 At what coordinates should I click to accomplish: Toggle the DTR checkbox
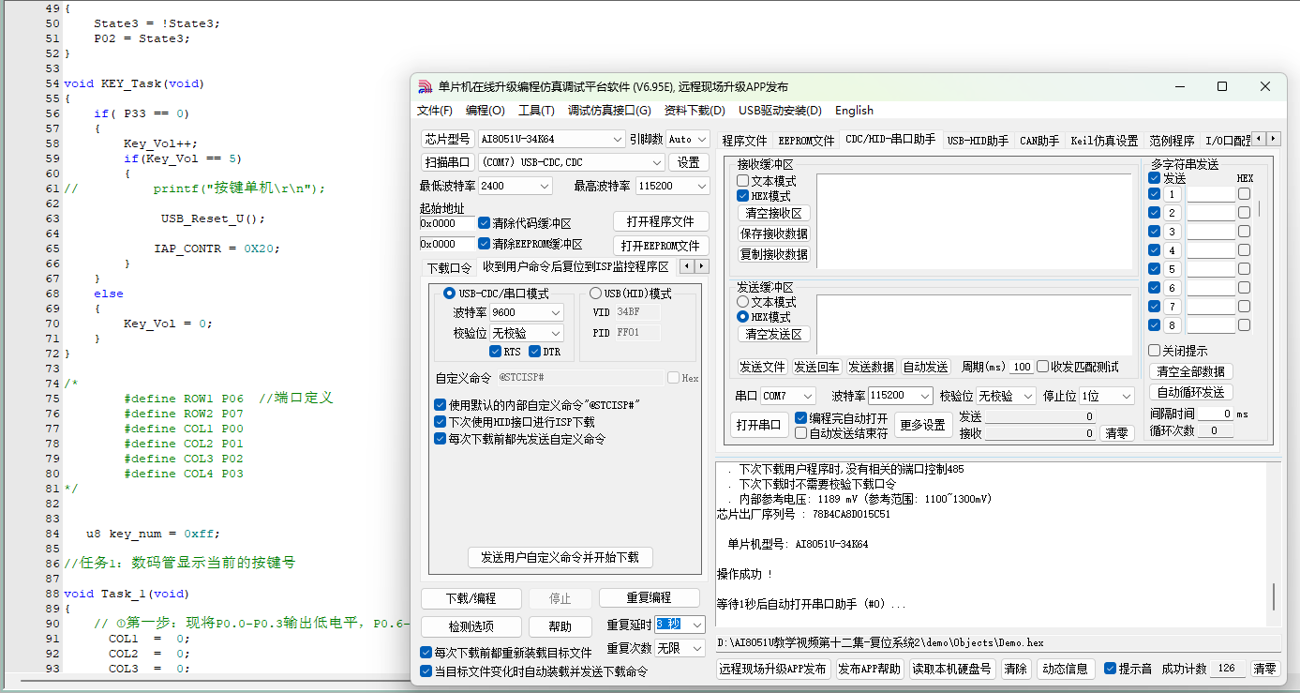535,352
